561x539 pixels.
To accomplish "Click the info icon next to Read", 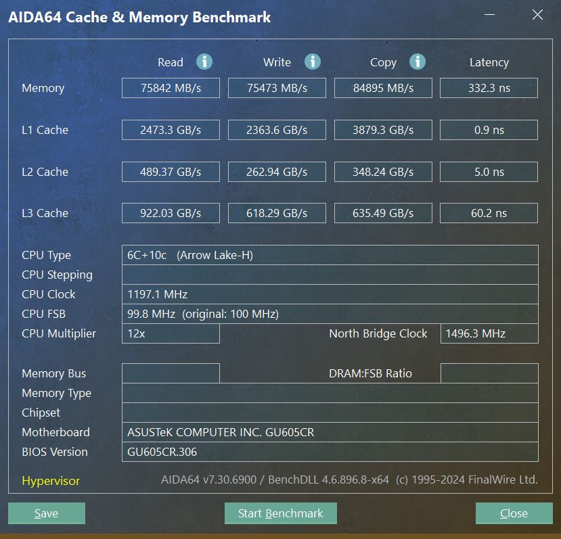I will coord(204,62).
